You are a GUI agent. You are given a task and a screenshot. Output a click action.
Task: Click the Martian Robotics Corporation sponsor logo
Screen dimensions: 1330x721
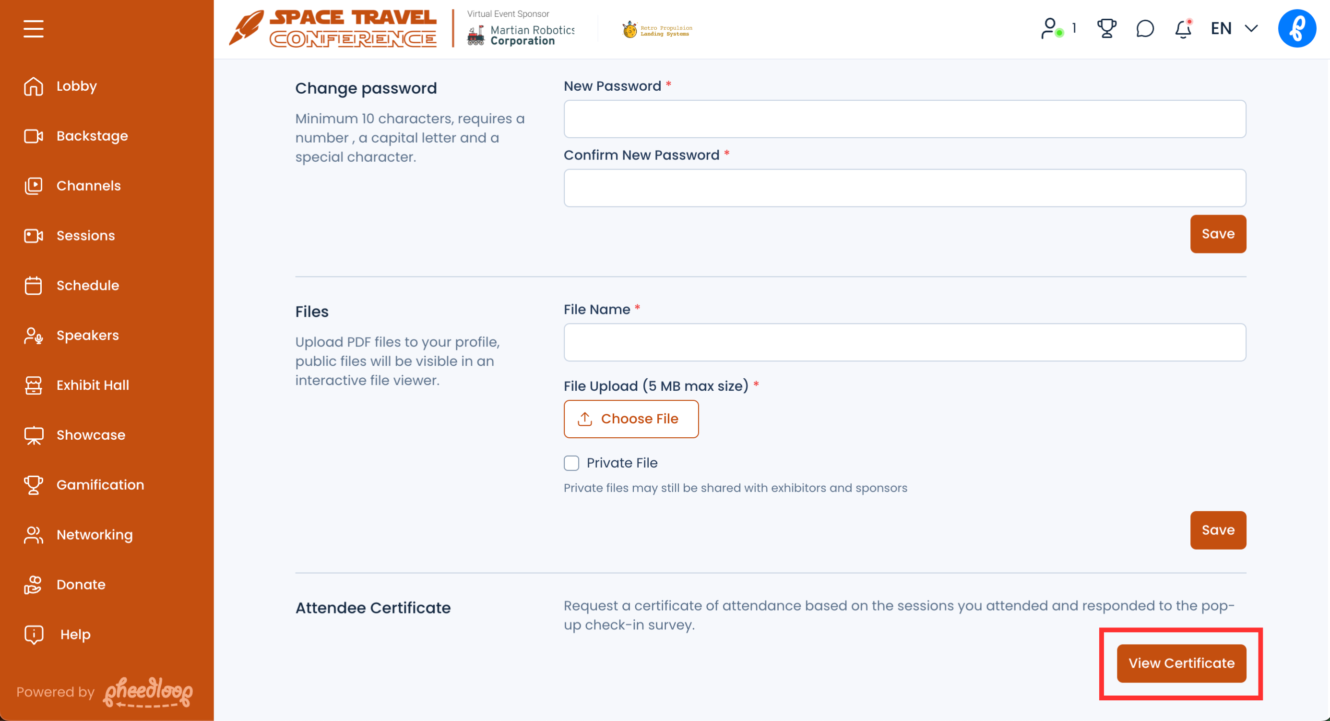point(522,35)
